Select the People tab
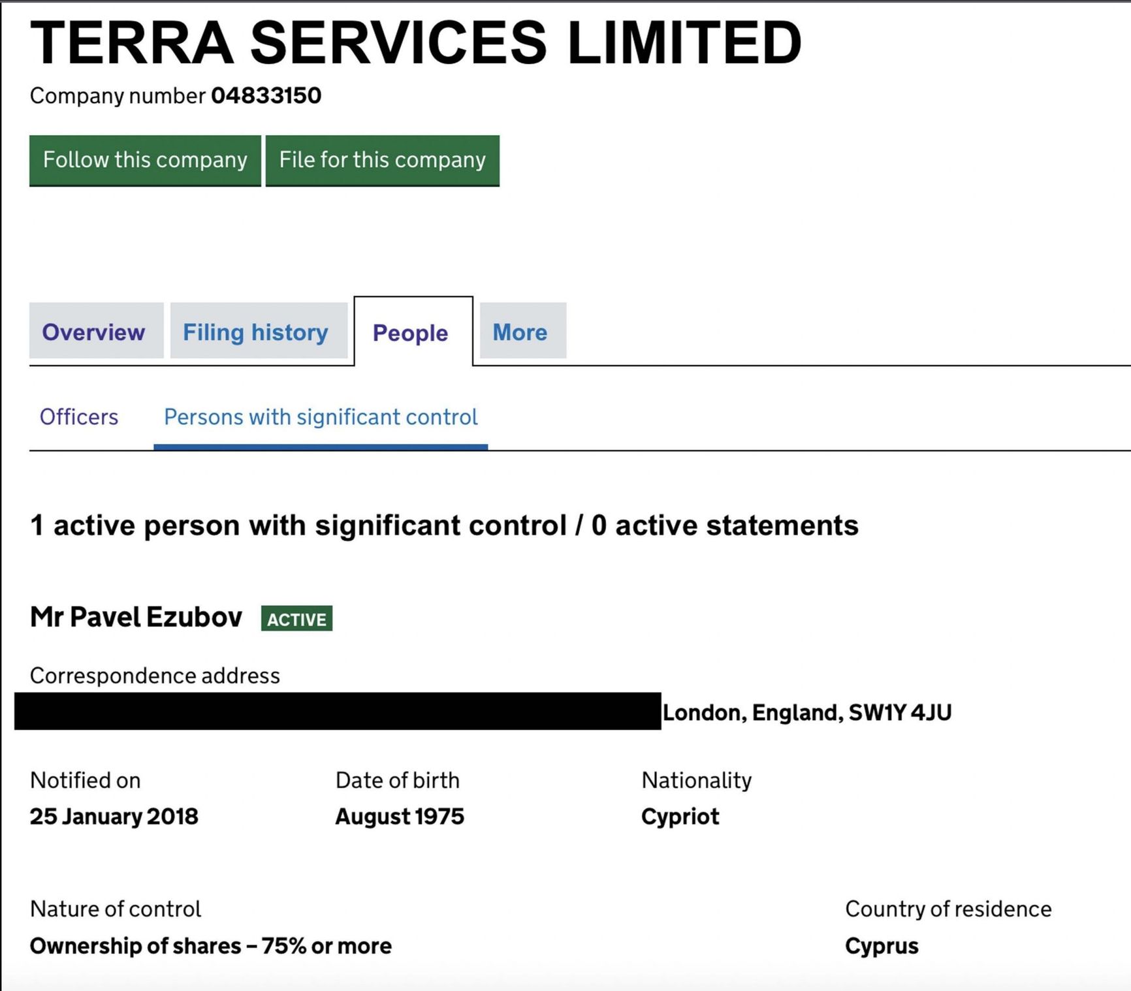Viewport: 1131px width, 991px height. [411, 332]
